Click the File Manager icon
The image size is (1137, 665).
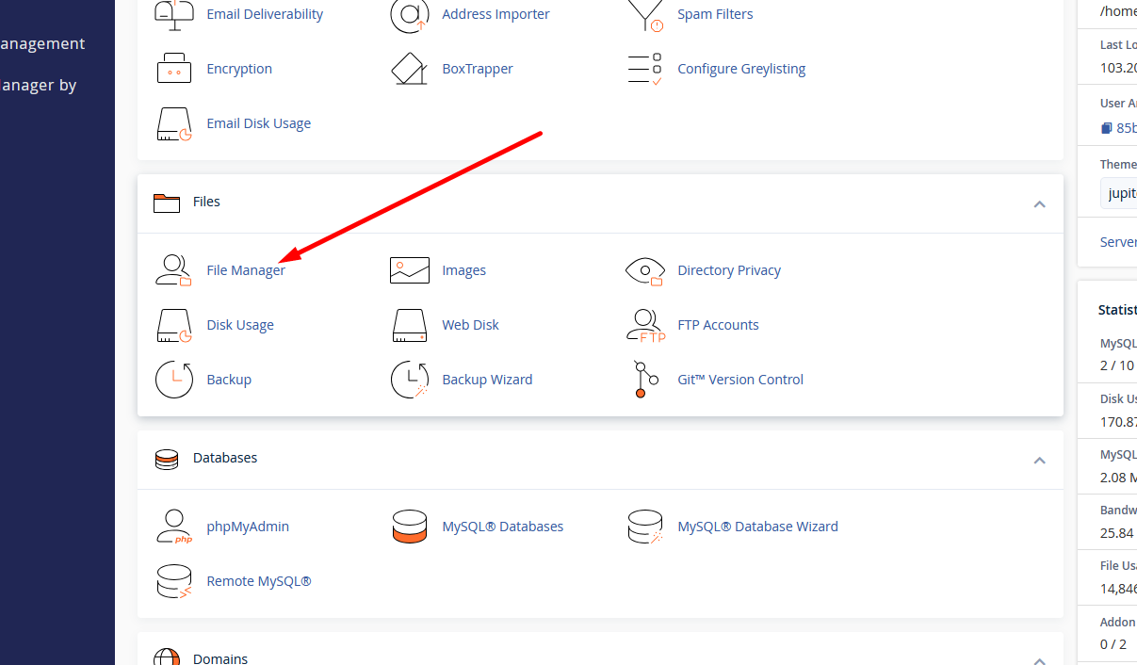(173, 270)
